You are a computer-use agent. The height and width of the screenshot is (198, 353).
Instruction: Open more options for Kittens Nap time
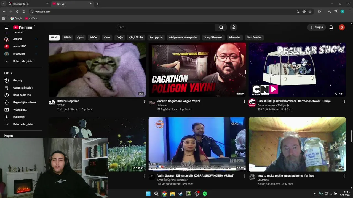pyautogui.click(x=144, y=101)
